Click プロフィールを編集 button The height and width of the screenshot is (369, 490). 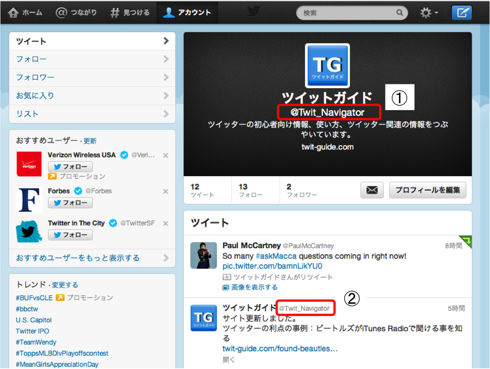[427, 190]
